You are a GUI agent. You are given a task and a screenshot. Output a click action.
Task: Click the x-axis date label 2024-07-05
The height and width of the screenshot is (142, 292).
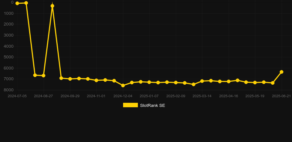pyautogui.click(x=17, y=96)
